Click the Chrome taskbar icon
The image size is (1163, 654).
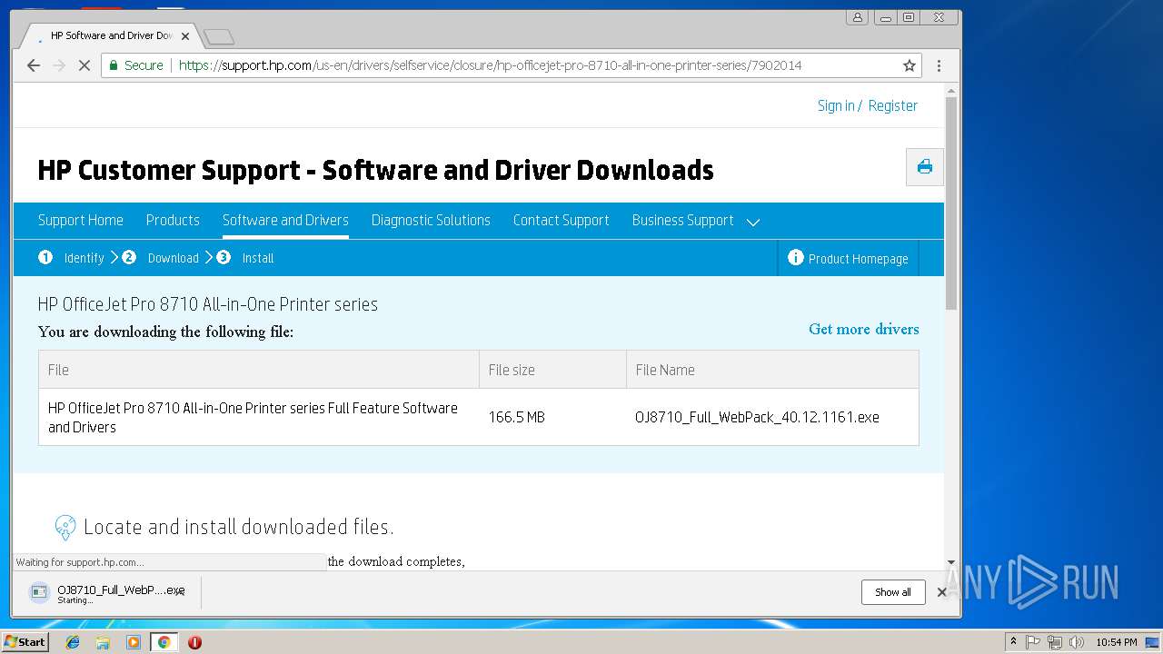(x=164, y=642)
